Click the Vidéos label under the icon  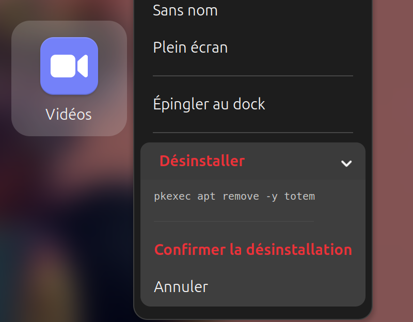pyautogui.click(x=69, y=115)
